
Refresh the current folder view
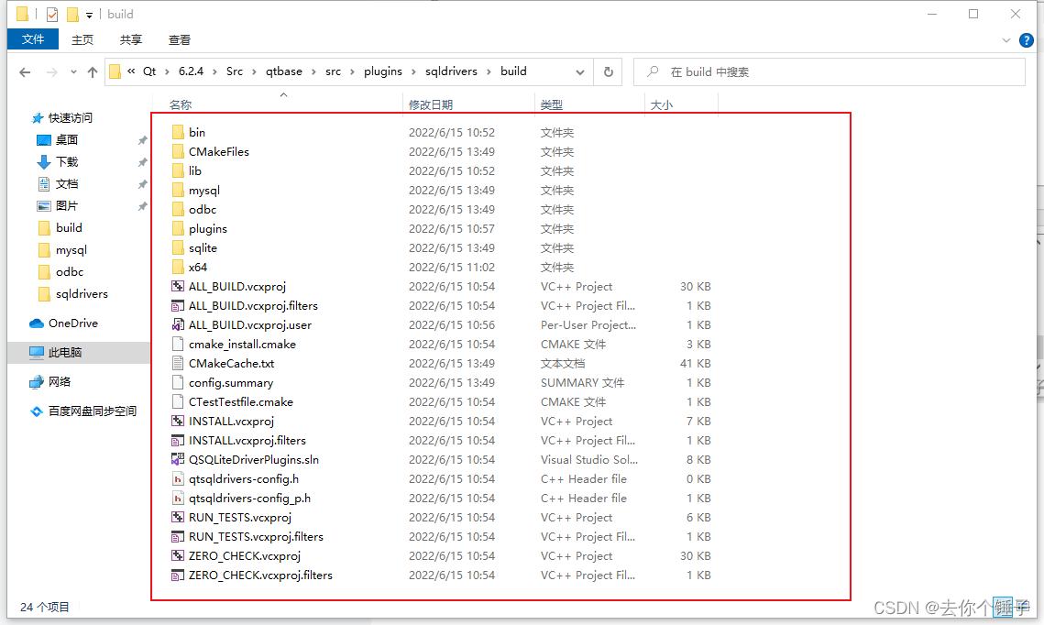tap(609, 71)
